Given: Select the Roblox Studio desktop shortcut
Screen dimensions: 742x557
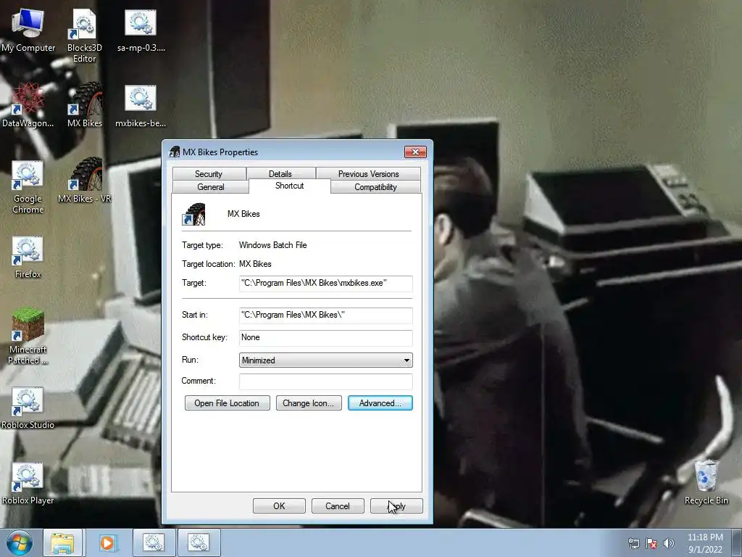Looking at the screenshot, I should point(28,408).
